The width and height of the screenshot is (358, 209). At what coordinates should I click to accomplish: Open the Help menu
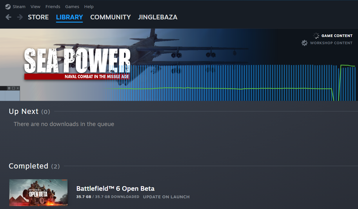pos(89,7)
